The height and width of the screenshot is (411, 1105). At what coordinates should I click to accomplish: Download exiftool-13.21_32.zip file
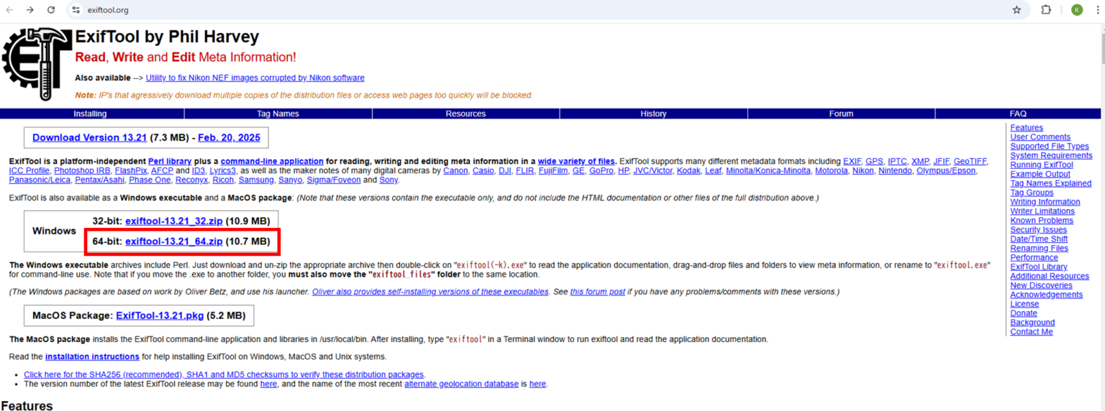tap(173, 221)
